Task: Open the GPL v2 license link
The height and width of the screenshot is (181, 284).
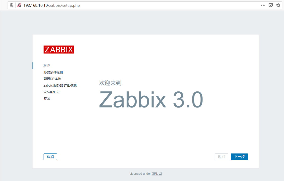Action: [x=157, y=174]
